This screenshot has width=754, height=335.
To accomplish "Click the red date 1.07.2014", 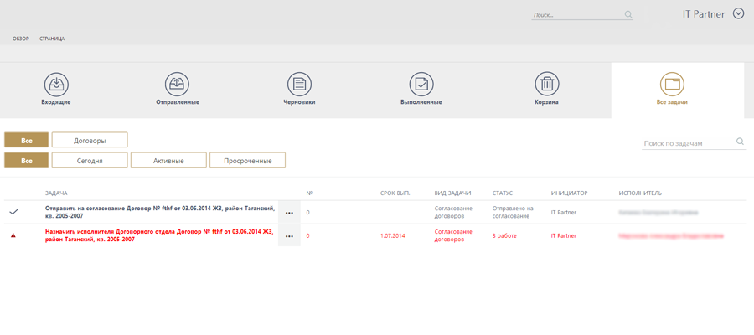I will point(392,236).
